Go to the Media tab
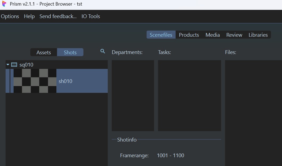 pyautogui.click(x=213, y=35)
